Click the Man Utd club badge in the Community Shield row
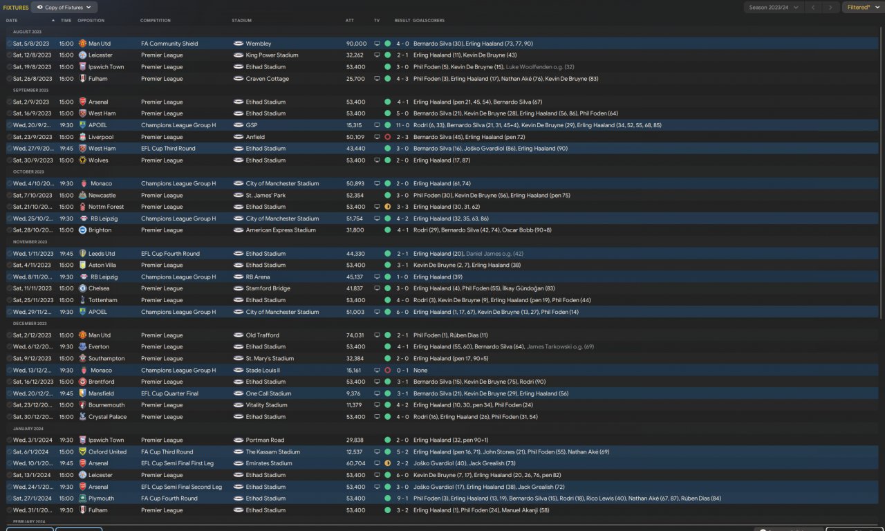This screenshot has height=531, width=885. 82,44
